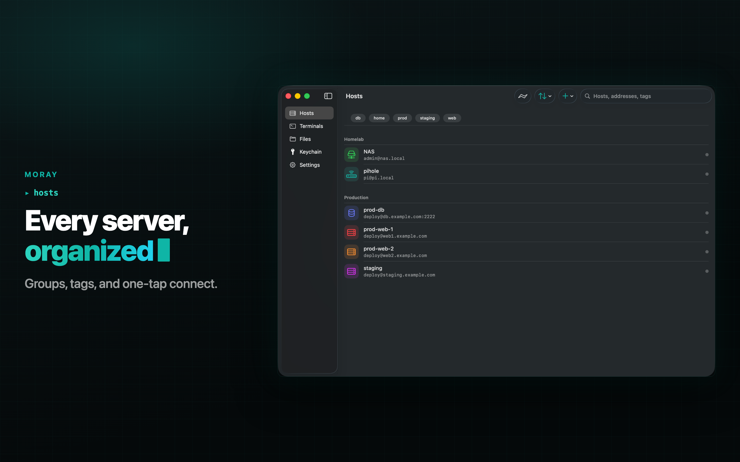Select the prod-web-1 host name
Viewport: 740px width, 462px height.
(378, 229)
